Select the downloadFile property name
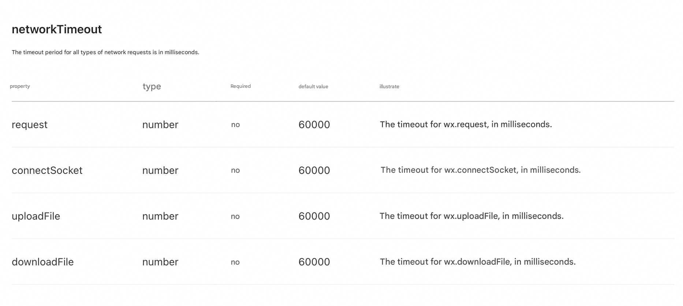This screenshot has width=683, height=306. point(42,262)
